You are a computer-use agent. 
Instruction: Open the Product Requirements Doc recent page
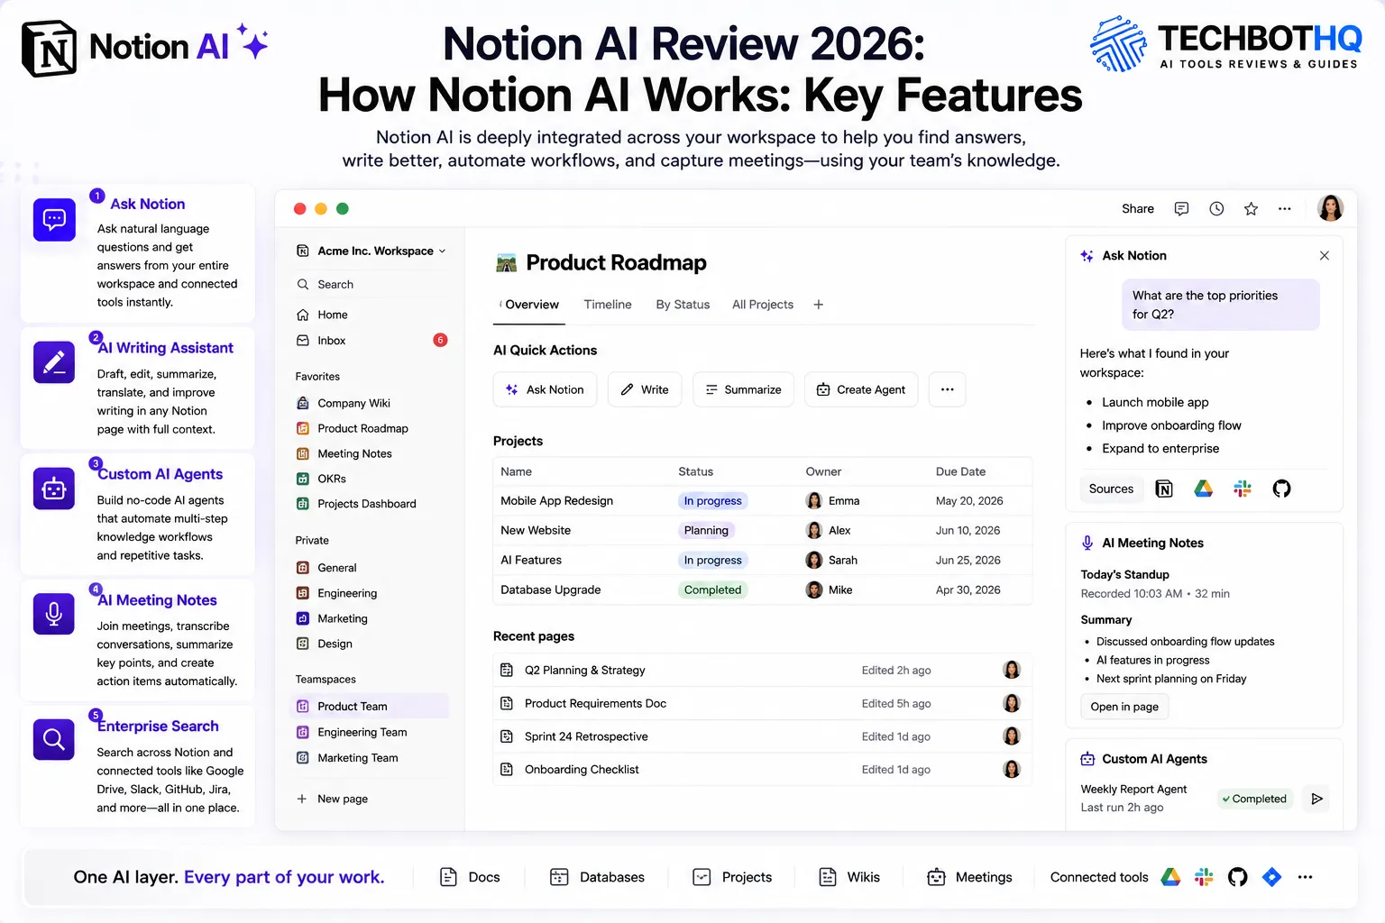762,703
